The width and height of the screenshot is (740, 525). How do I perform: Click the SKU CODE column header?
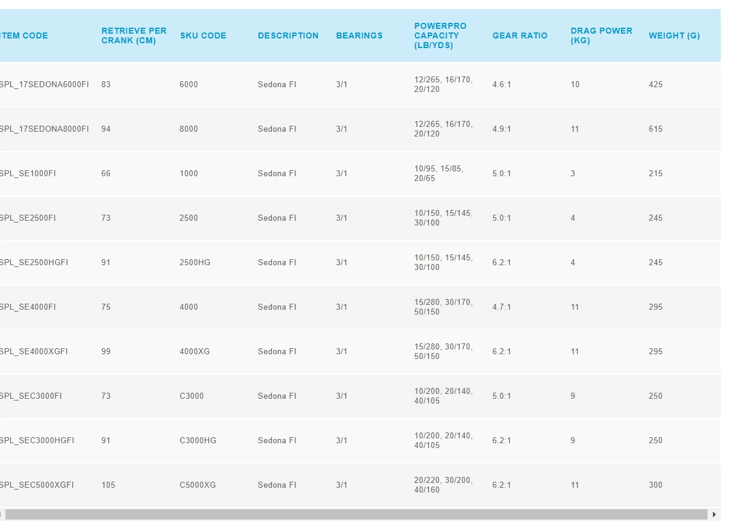(x=203, y=35)
